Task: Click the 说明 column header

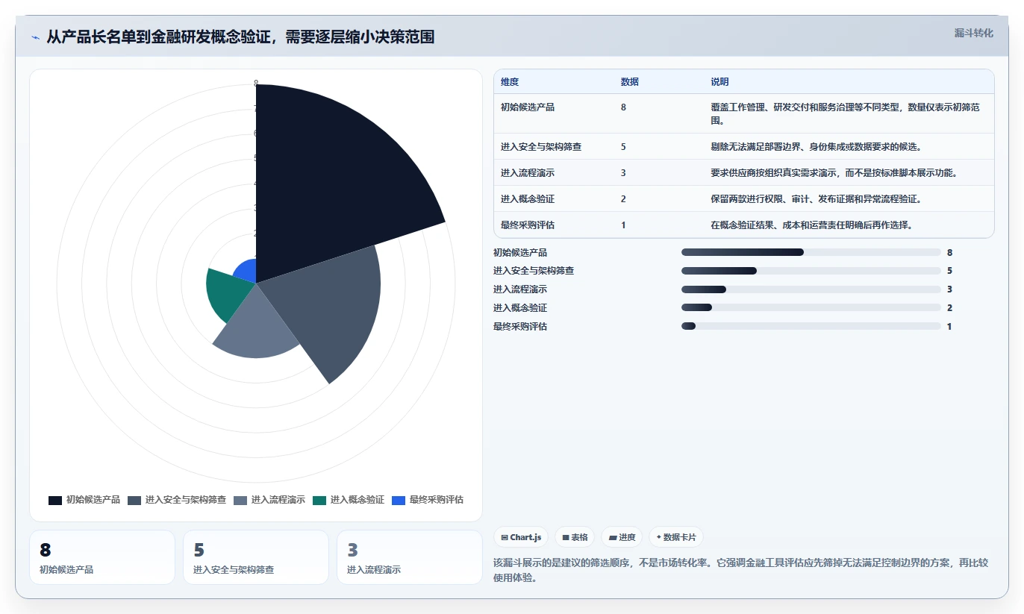Action: click(x=719, y=82)
